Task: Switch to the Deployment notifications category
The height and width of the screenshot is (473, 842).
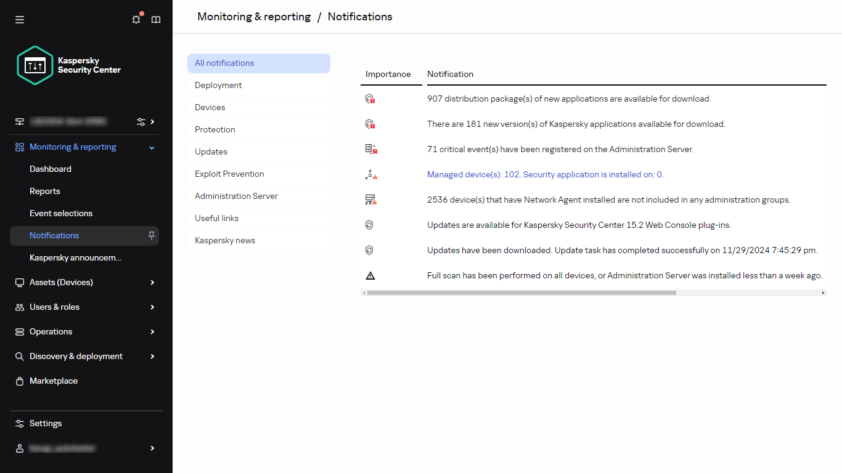Action: (x=218, y=85)
